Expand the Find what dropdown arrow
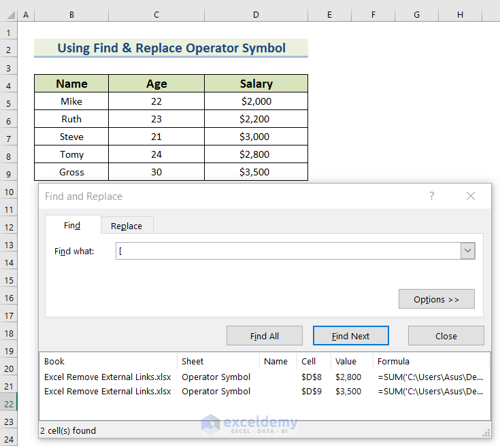Viewport: 500px width, 446px height. [x=467, y=251]
